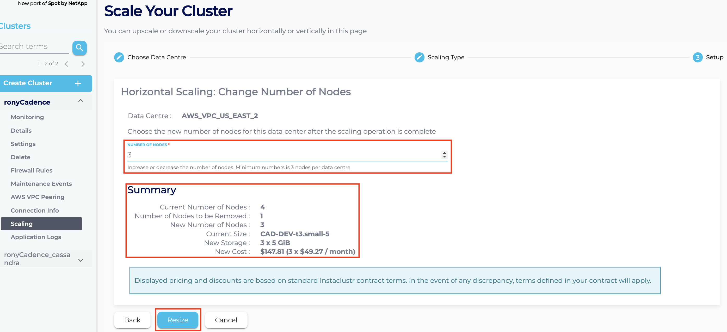Click the plus icon on Create Cluster

(78, 83)
